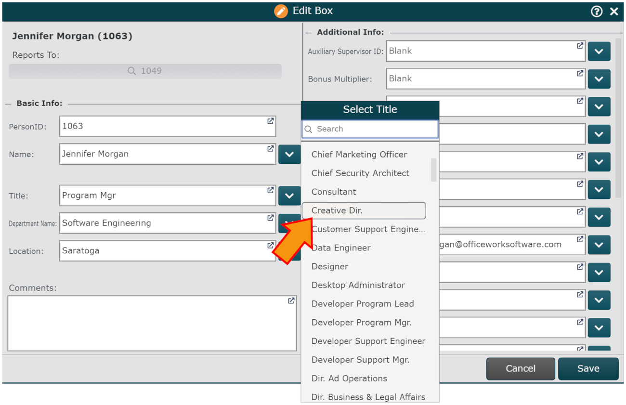
Task: Expand the Comments box pop-out icon
Action: tap(291, 300)
